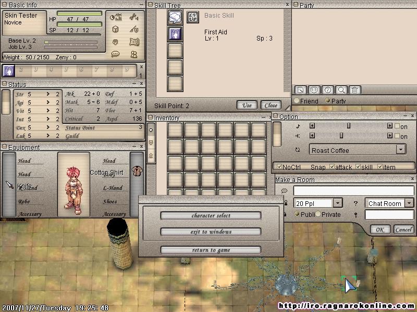417x312 pixels.
Task: Click the Close button in Skill Tree
Action: pos(271,106)
